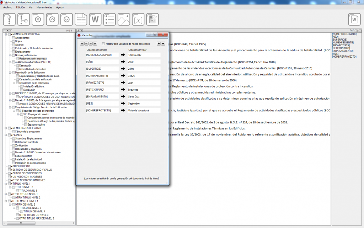The width and height of the screenshot is (364, 228).
Task: Click the bulleted list toolbar icon
Action: click(x=109, y=19)
